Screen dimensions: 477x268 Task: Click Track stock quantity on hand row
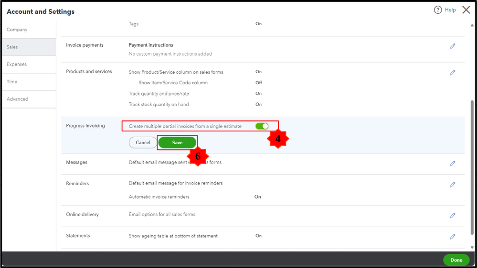159,104
